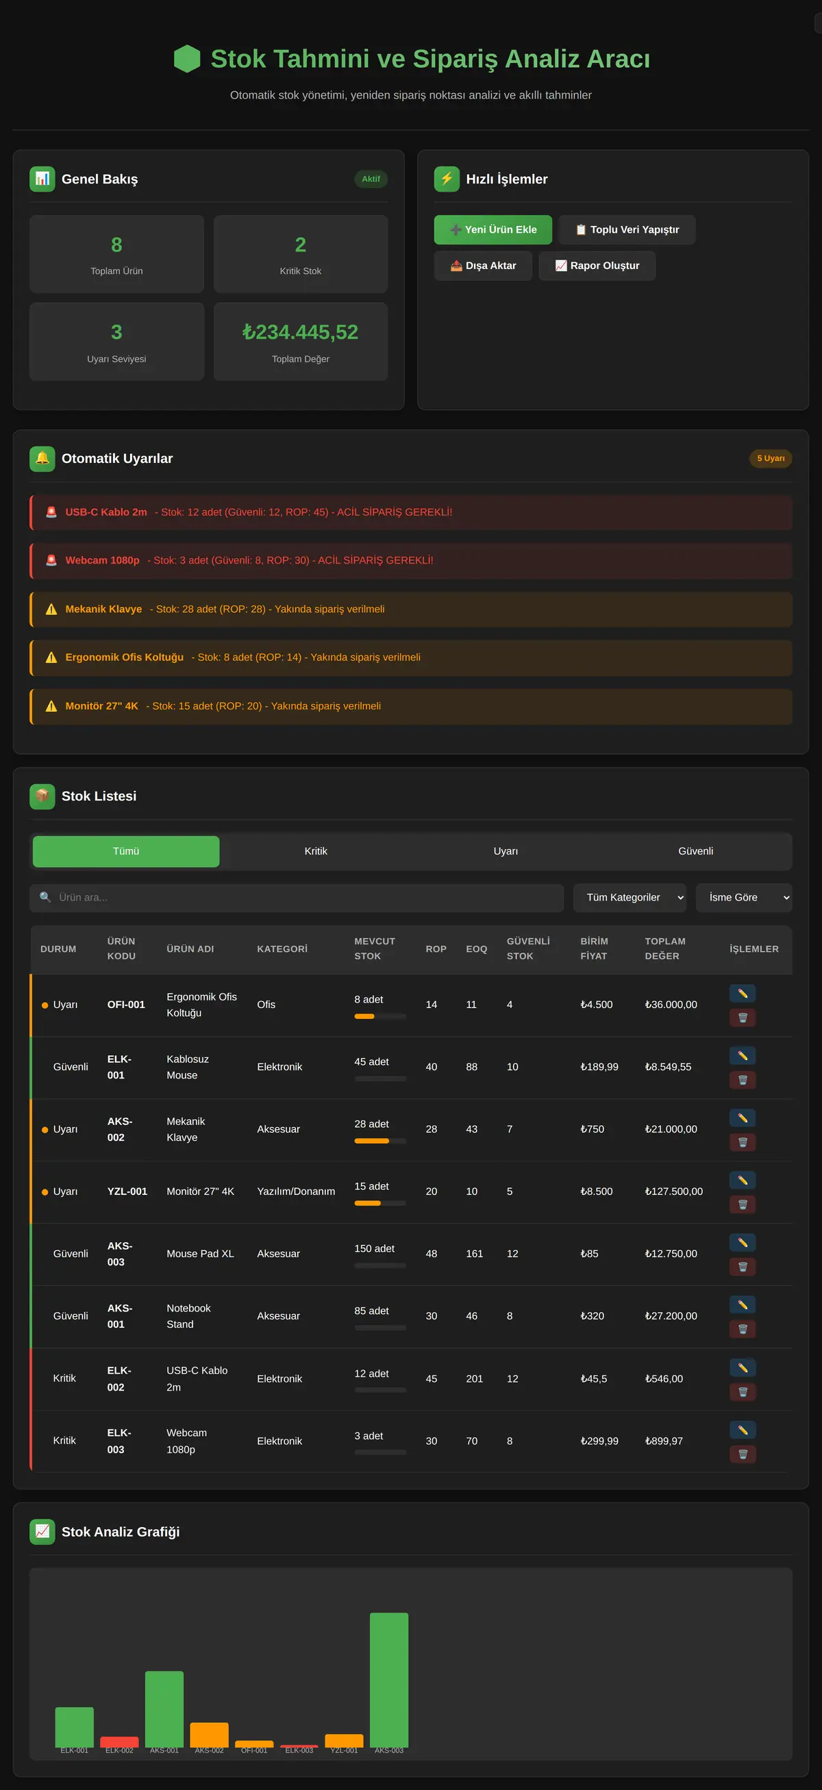Delete the Notebook Stand row
The image size is (822, 1790).
pyautogui.click(x=742, y=1328)
